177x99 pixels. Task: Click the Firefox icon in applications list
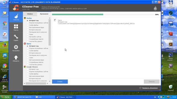(25, 18)
